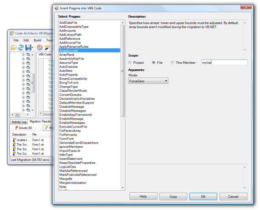Select the VB6 Code tab
The width and height of the screenshot is (260, 210).
click(45, 55)
